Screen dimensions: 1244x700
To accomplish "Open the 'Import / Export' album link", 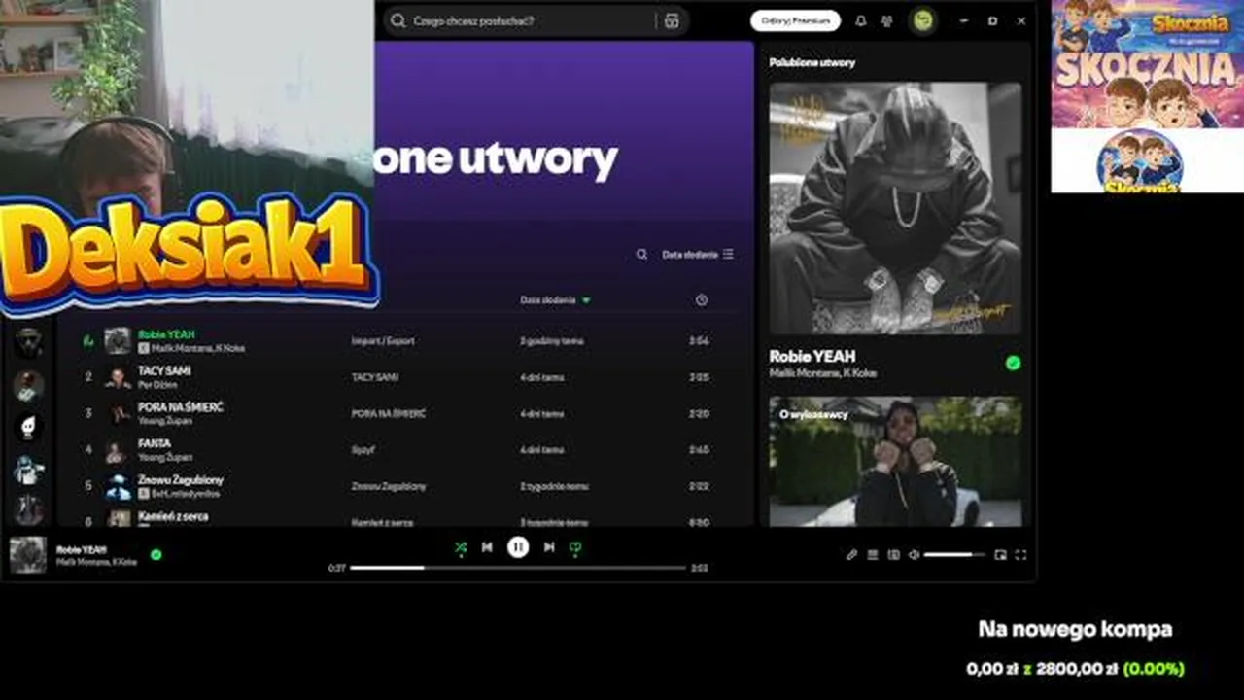I will (383, 341).
